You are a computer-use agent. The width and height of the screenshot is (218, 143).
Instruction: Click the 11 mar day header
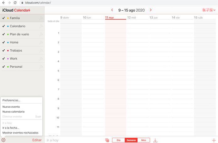109,18
